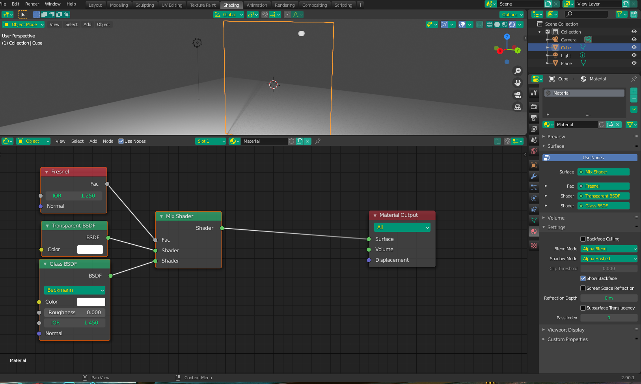Image resolution: width=641 pixels, height=384 pixels.
Task: Click the Surface Mix Shader link button
Action: (604, 172)
